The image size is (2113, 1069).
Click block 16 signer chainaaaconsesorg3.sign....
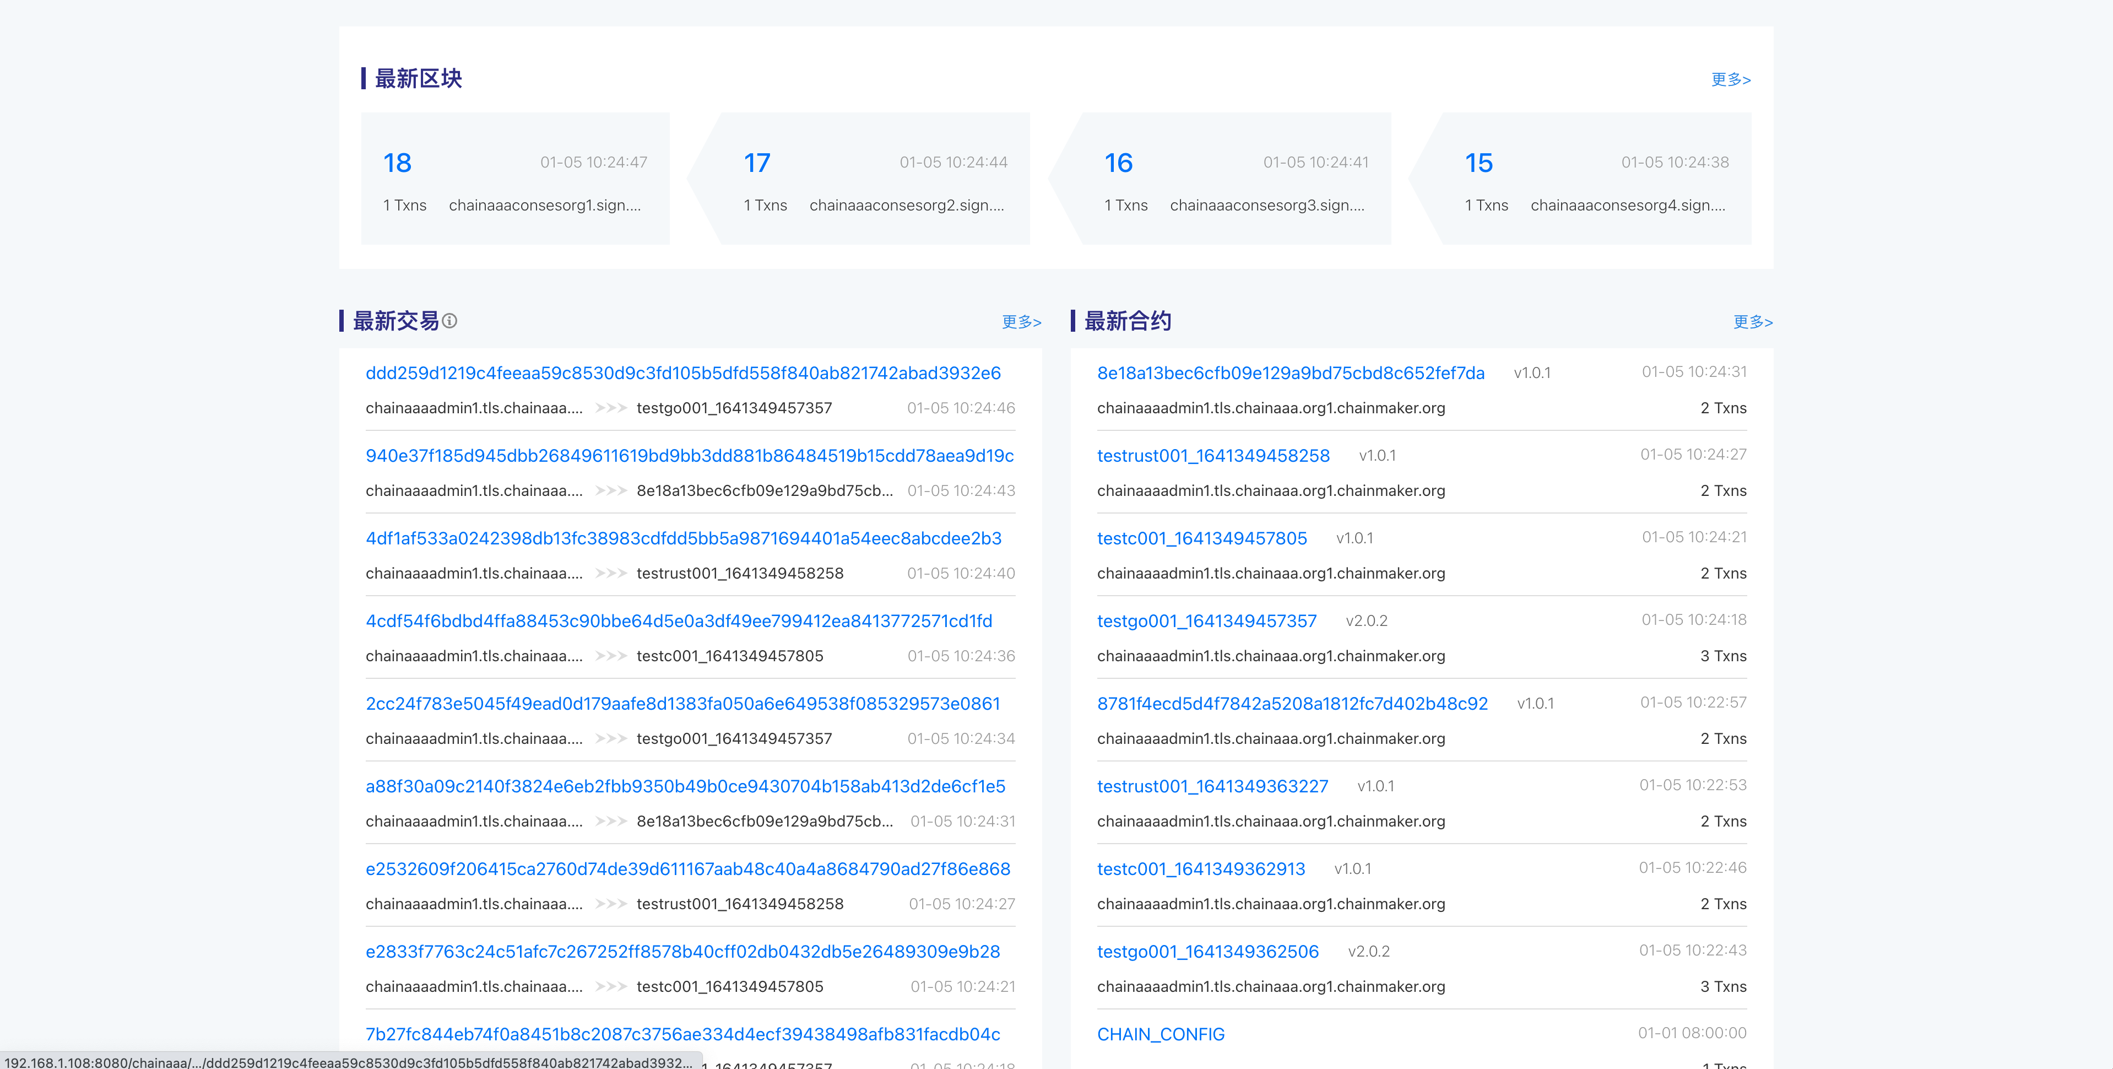(x=1268, y=205)
